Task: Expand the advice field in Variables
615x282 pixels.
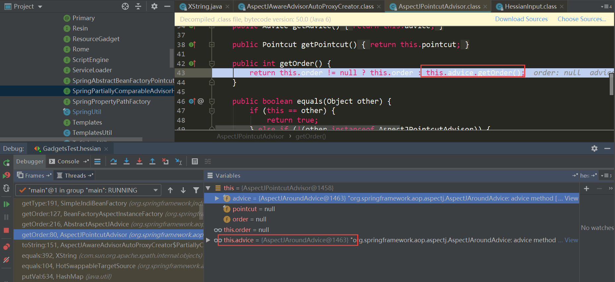Action: tap(217, 198)
